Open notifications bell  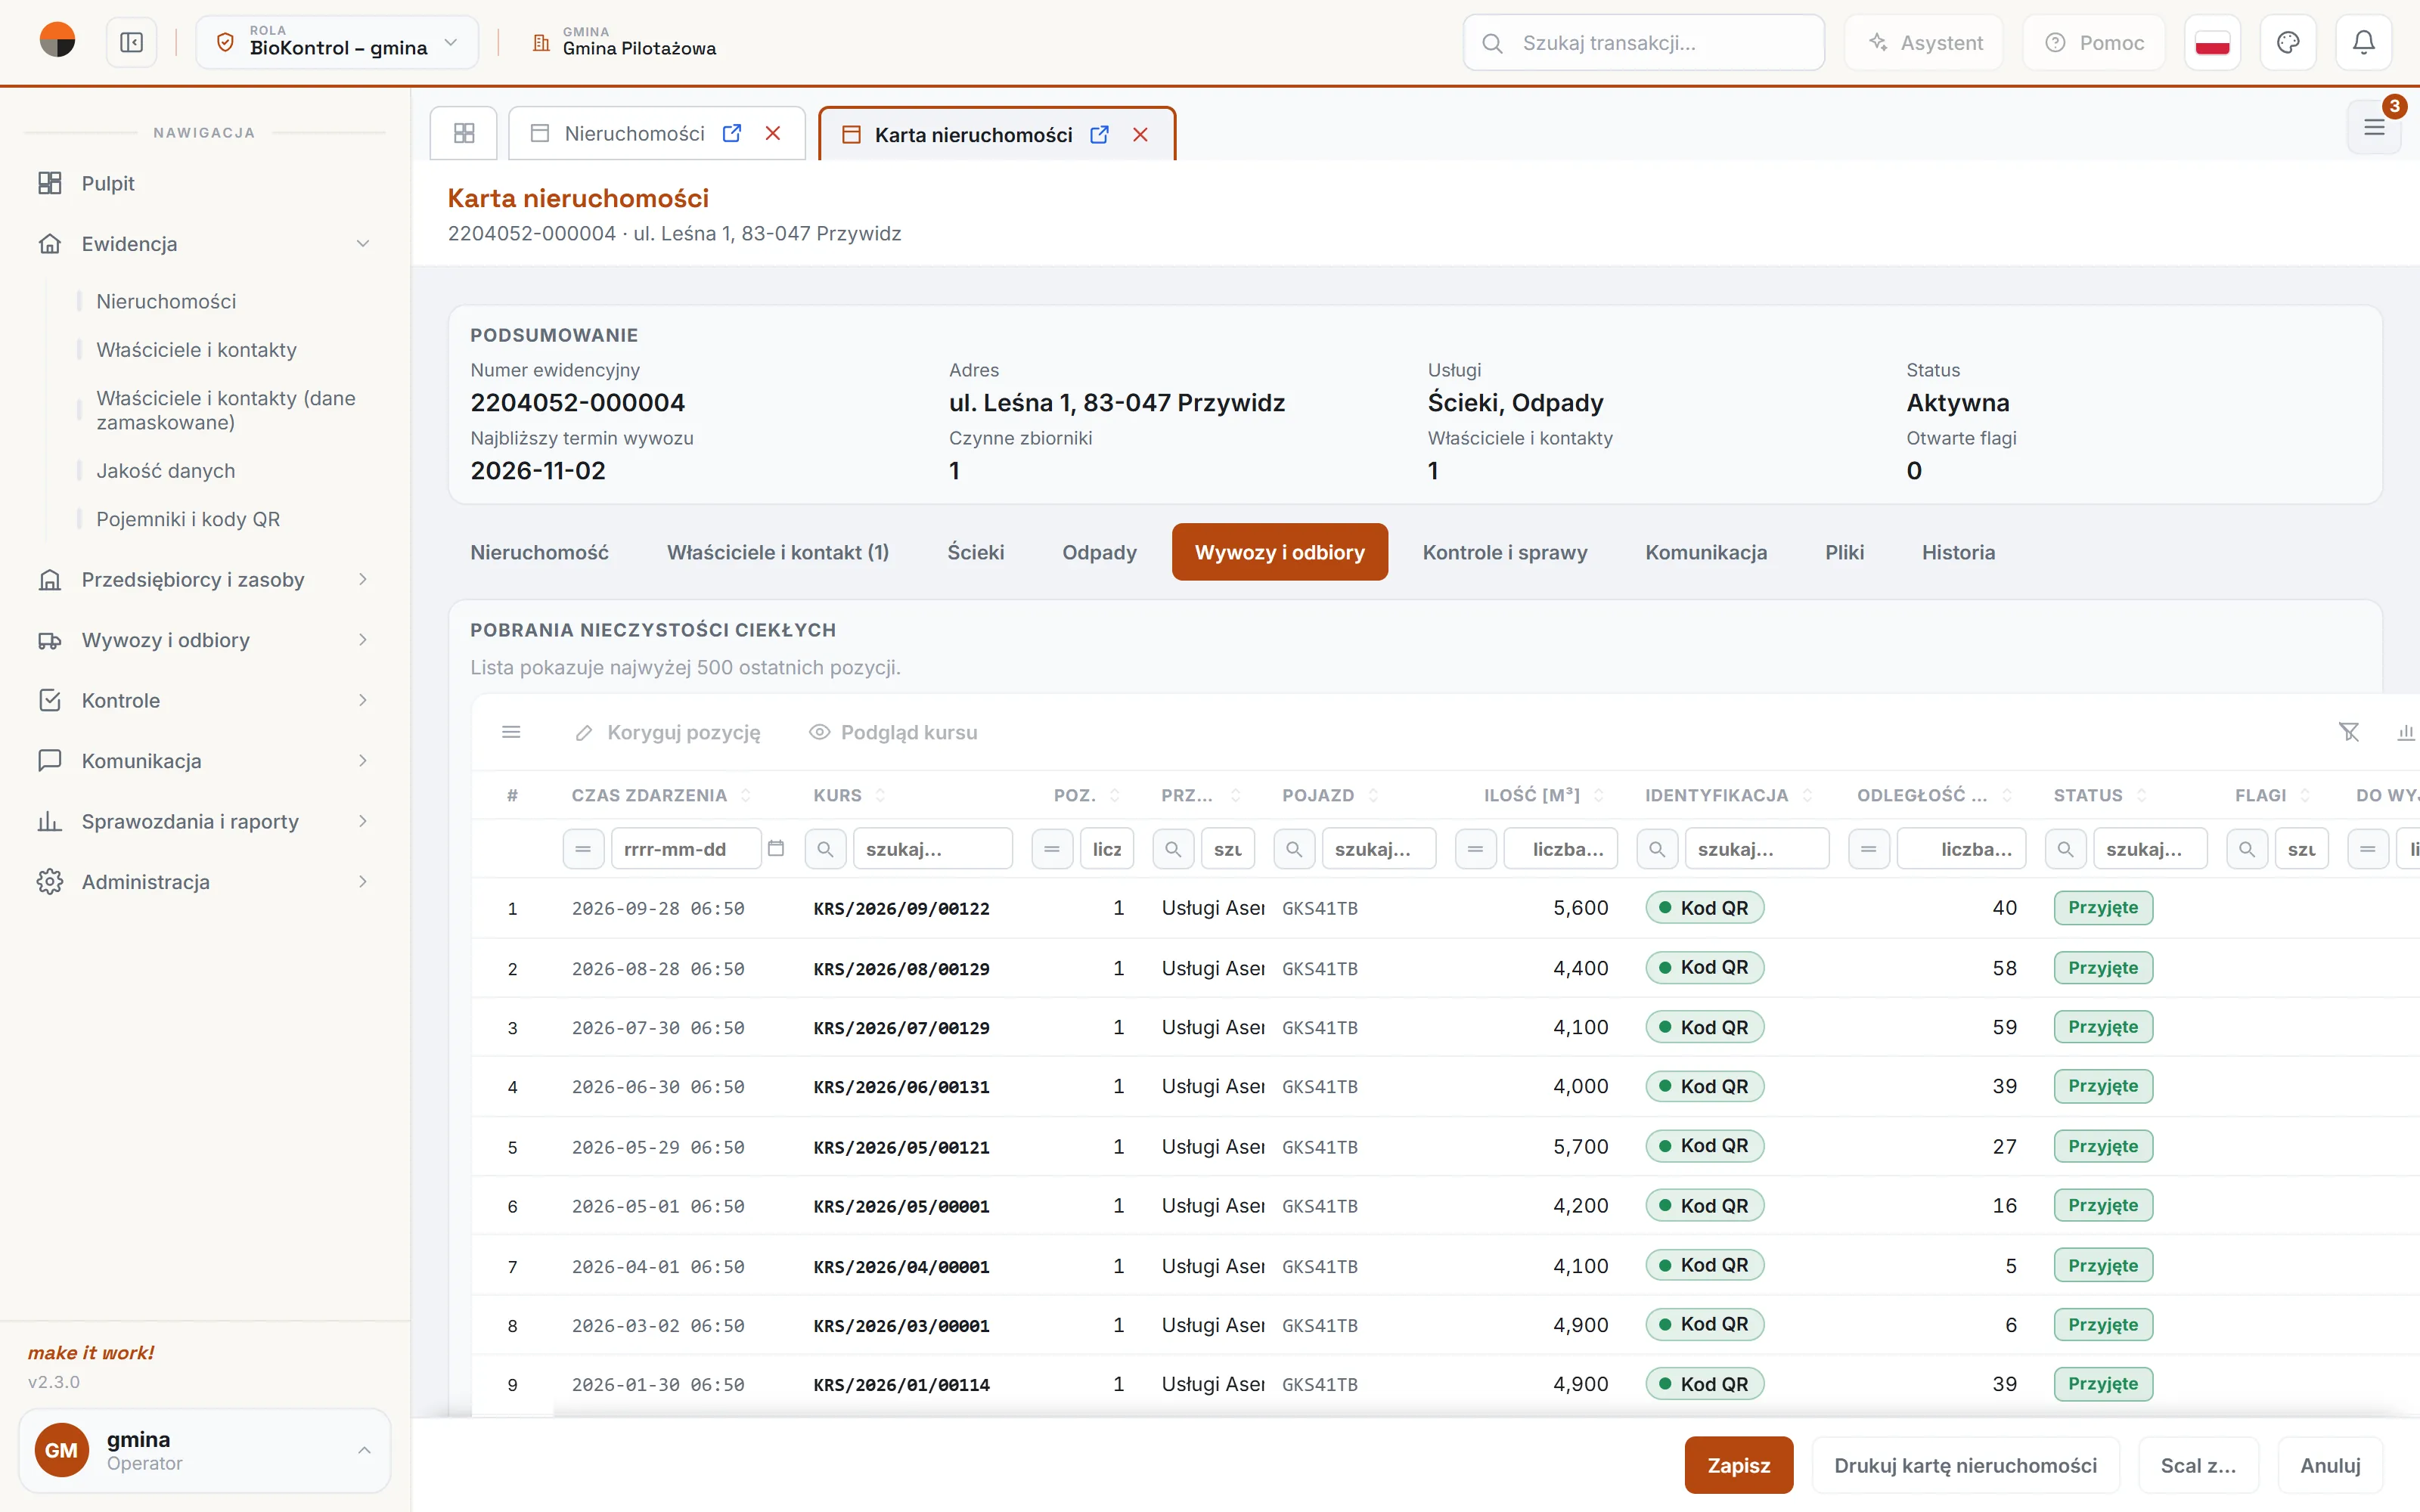[2363, 43]
